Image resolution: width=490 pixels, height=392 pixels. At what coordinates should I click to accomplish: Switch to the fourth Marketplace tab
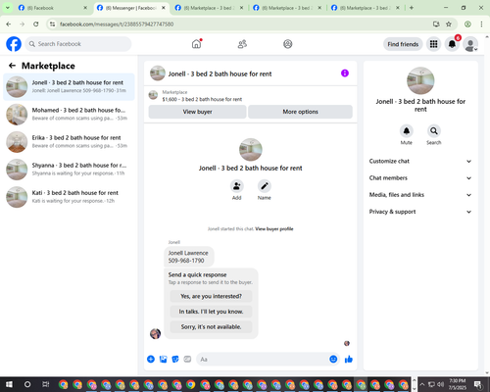[x=287, y=8]
